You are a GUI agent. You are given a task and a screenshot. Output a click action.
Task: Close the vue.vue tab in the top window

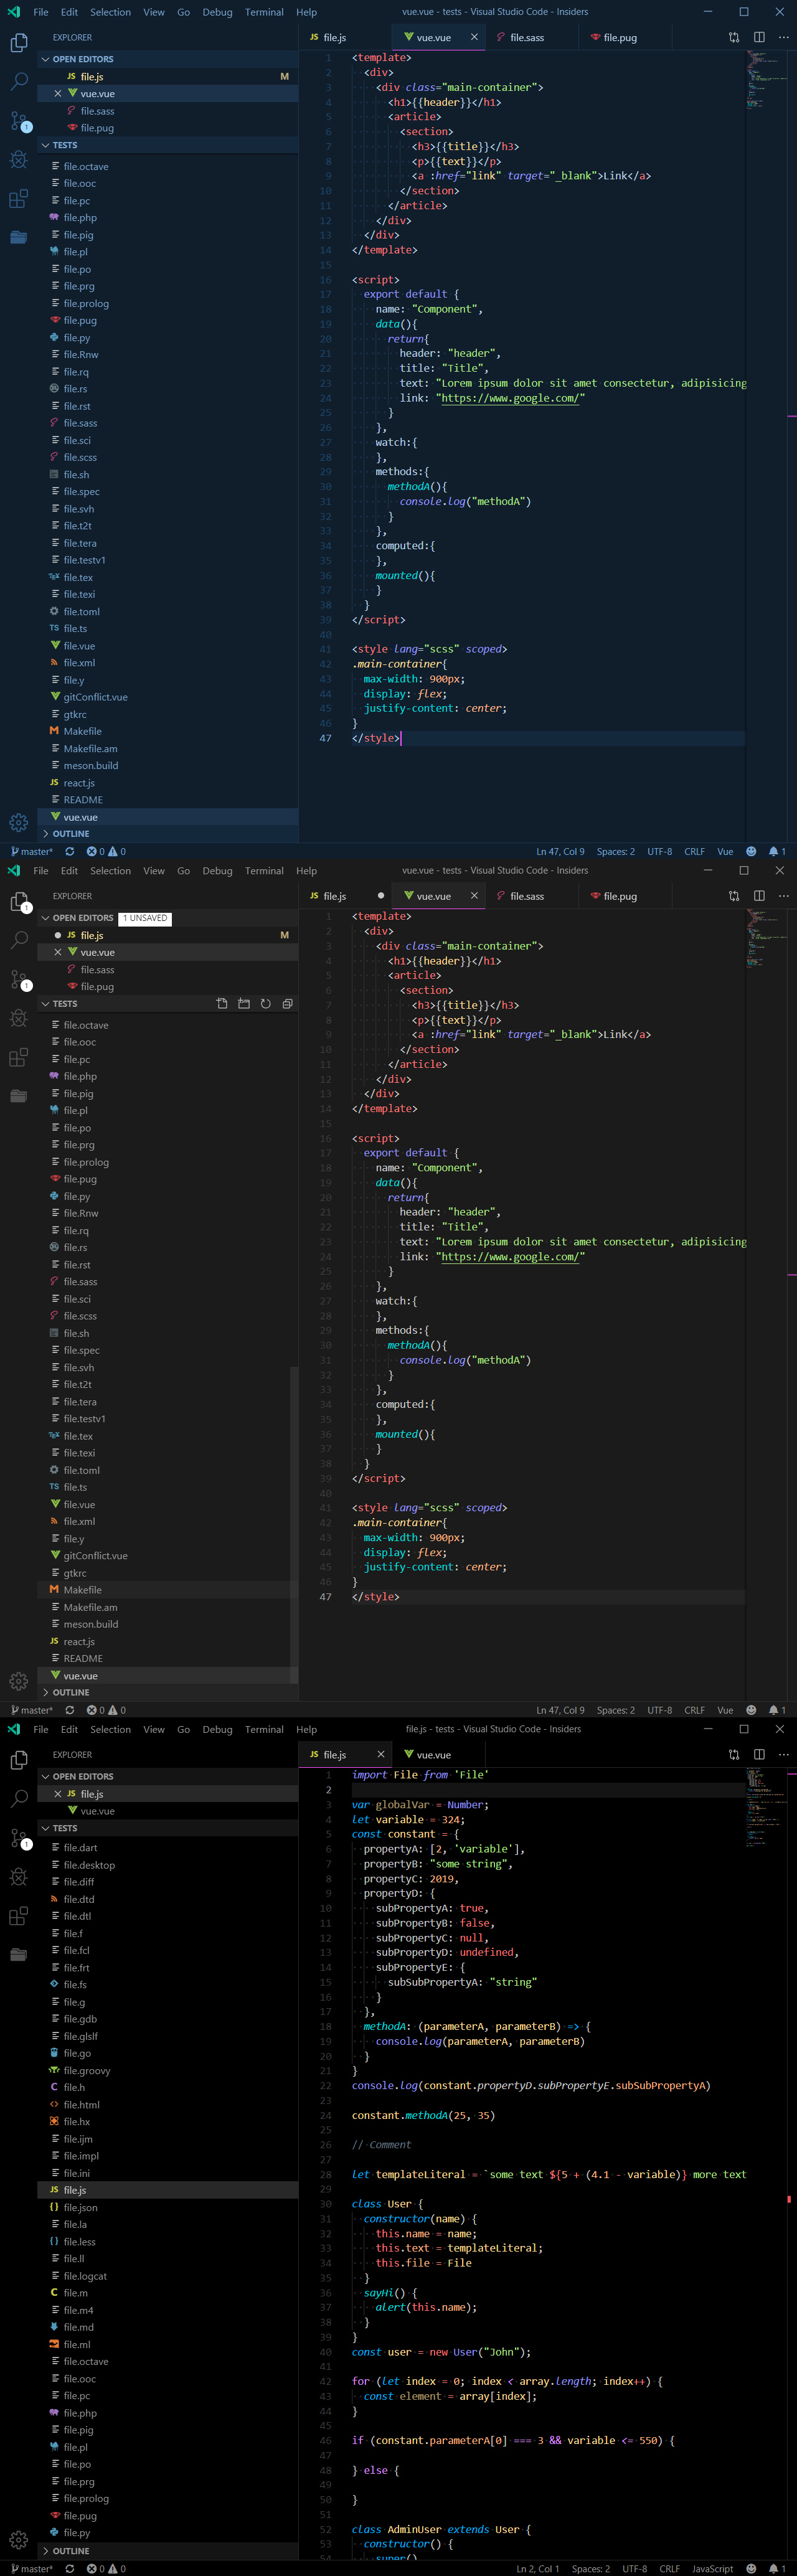[x=474, y=37]
